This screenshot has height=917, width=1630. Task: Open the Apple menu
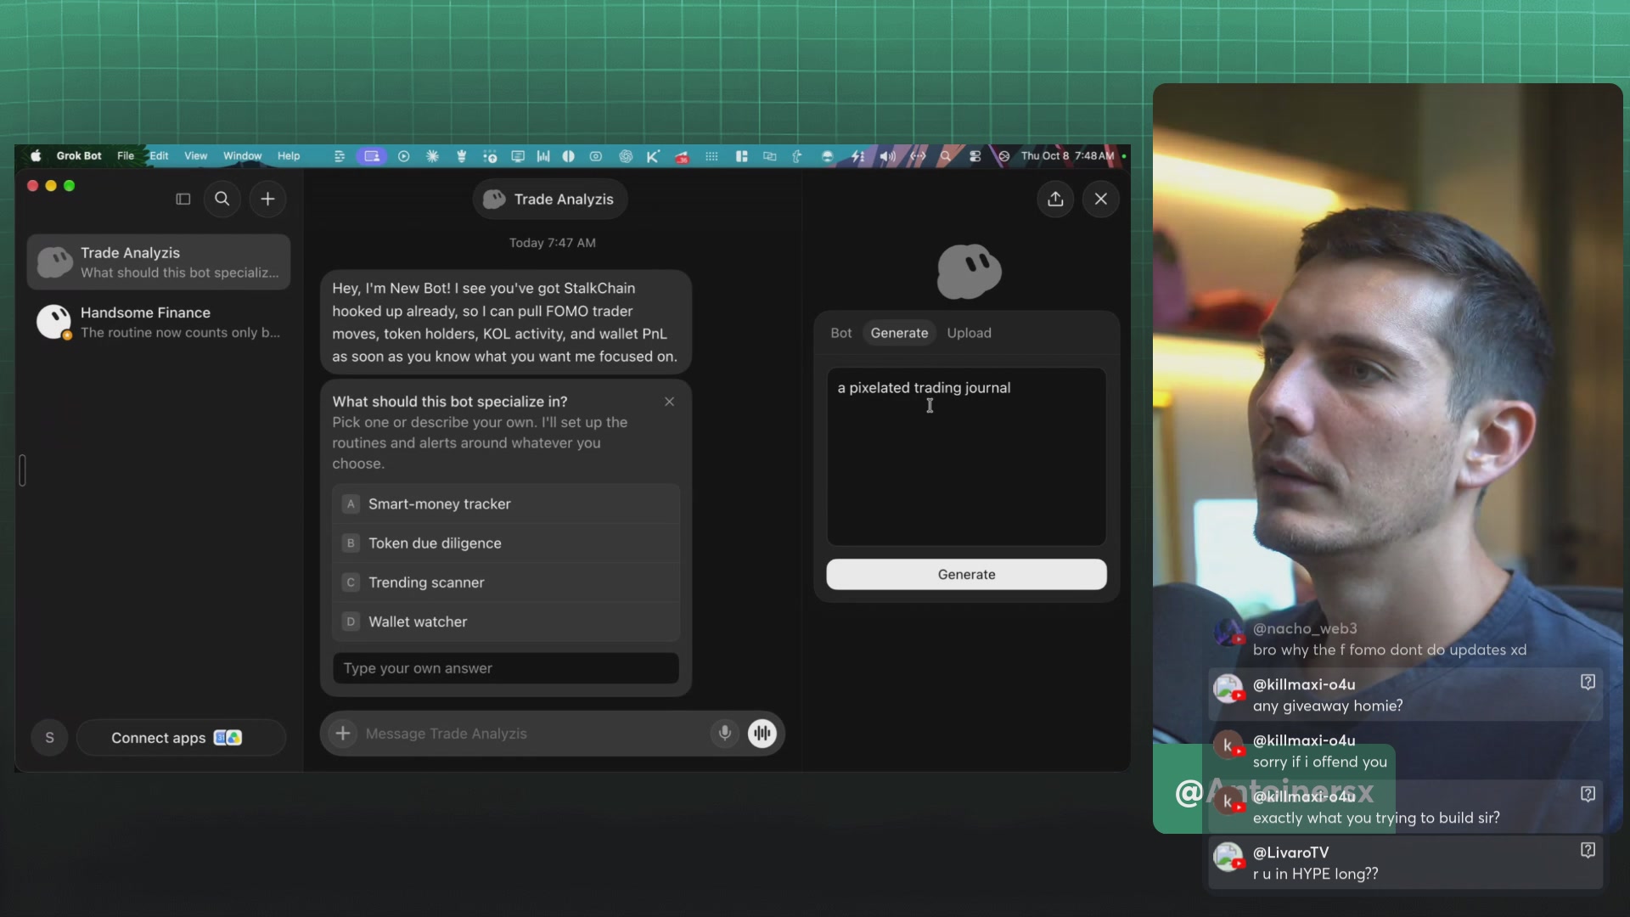(x=36, y=156)
